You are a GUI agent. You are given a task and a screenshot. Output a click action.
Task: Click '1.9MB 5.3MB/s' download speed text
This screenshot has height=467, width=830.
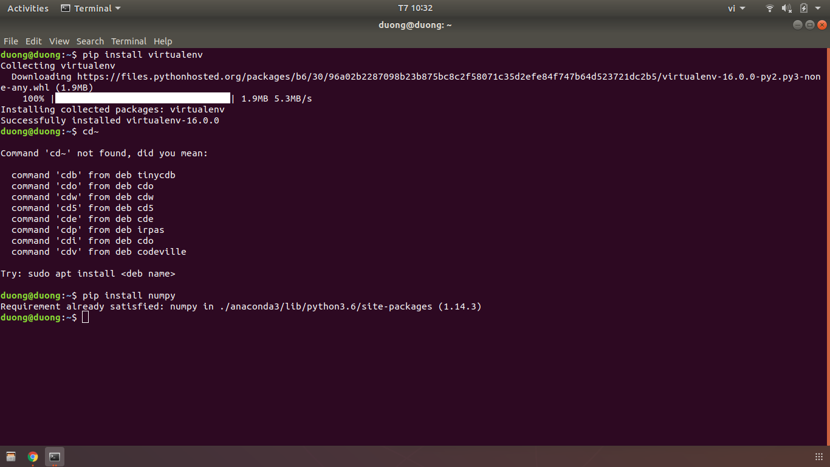click(276, 99)
